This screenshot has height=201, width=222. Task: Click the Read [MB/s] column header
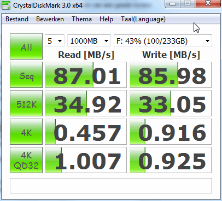pyautogui.click(x=86, y=55)
